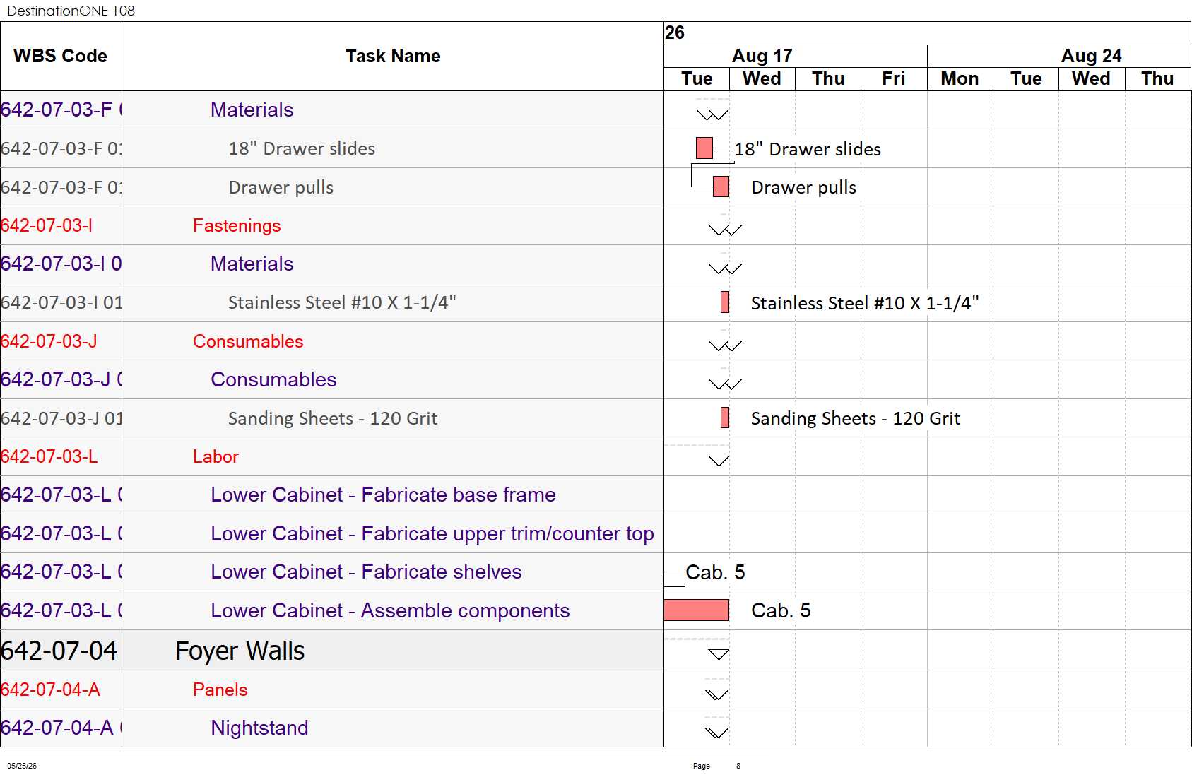The image size is (1192, 775).
Task: Click the Sanding Sheets - 120 Grit Gantt bar
Action: point(725,418)
